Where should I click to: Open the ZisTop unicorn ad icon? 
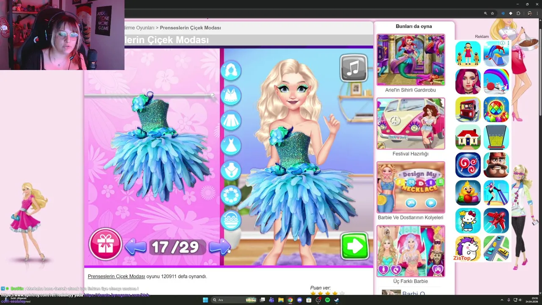pyautogui.click(x=468, y=249)
